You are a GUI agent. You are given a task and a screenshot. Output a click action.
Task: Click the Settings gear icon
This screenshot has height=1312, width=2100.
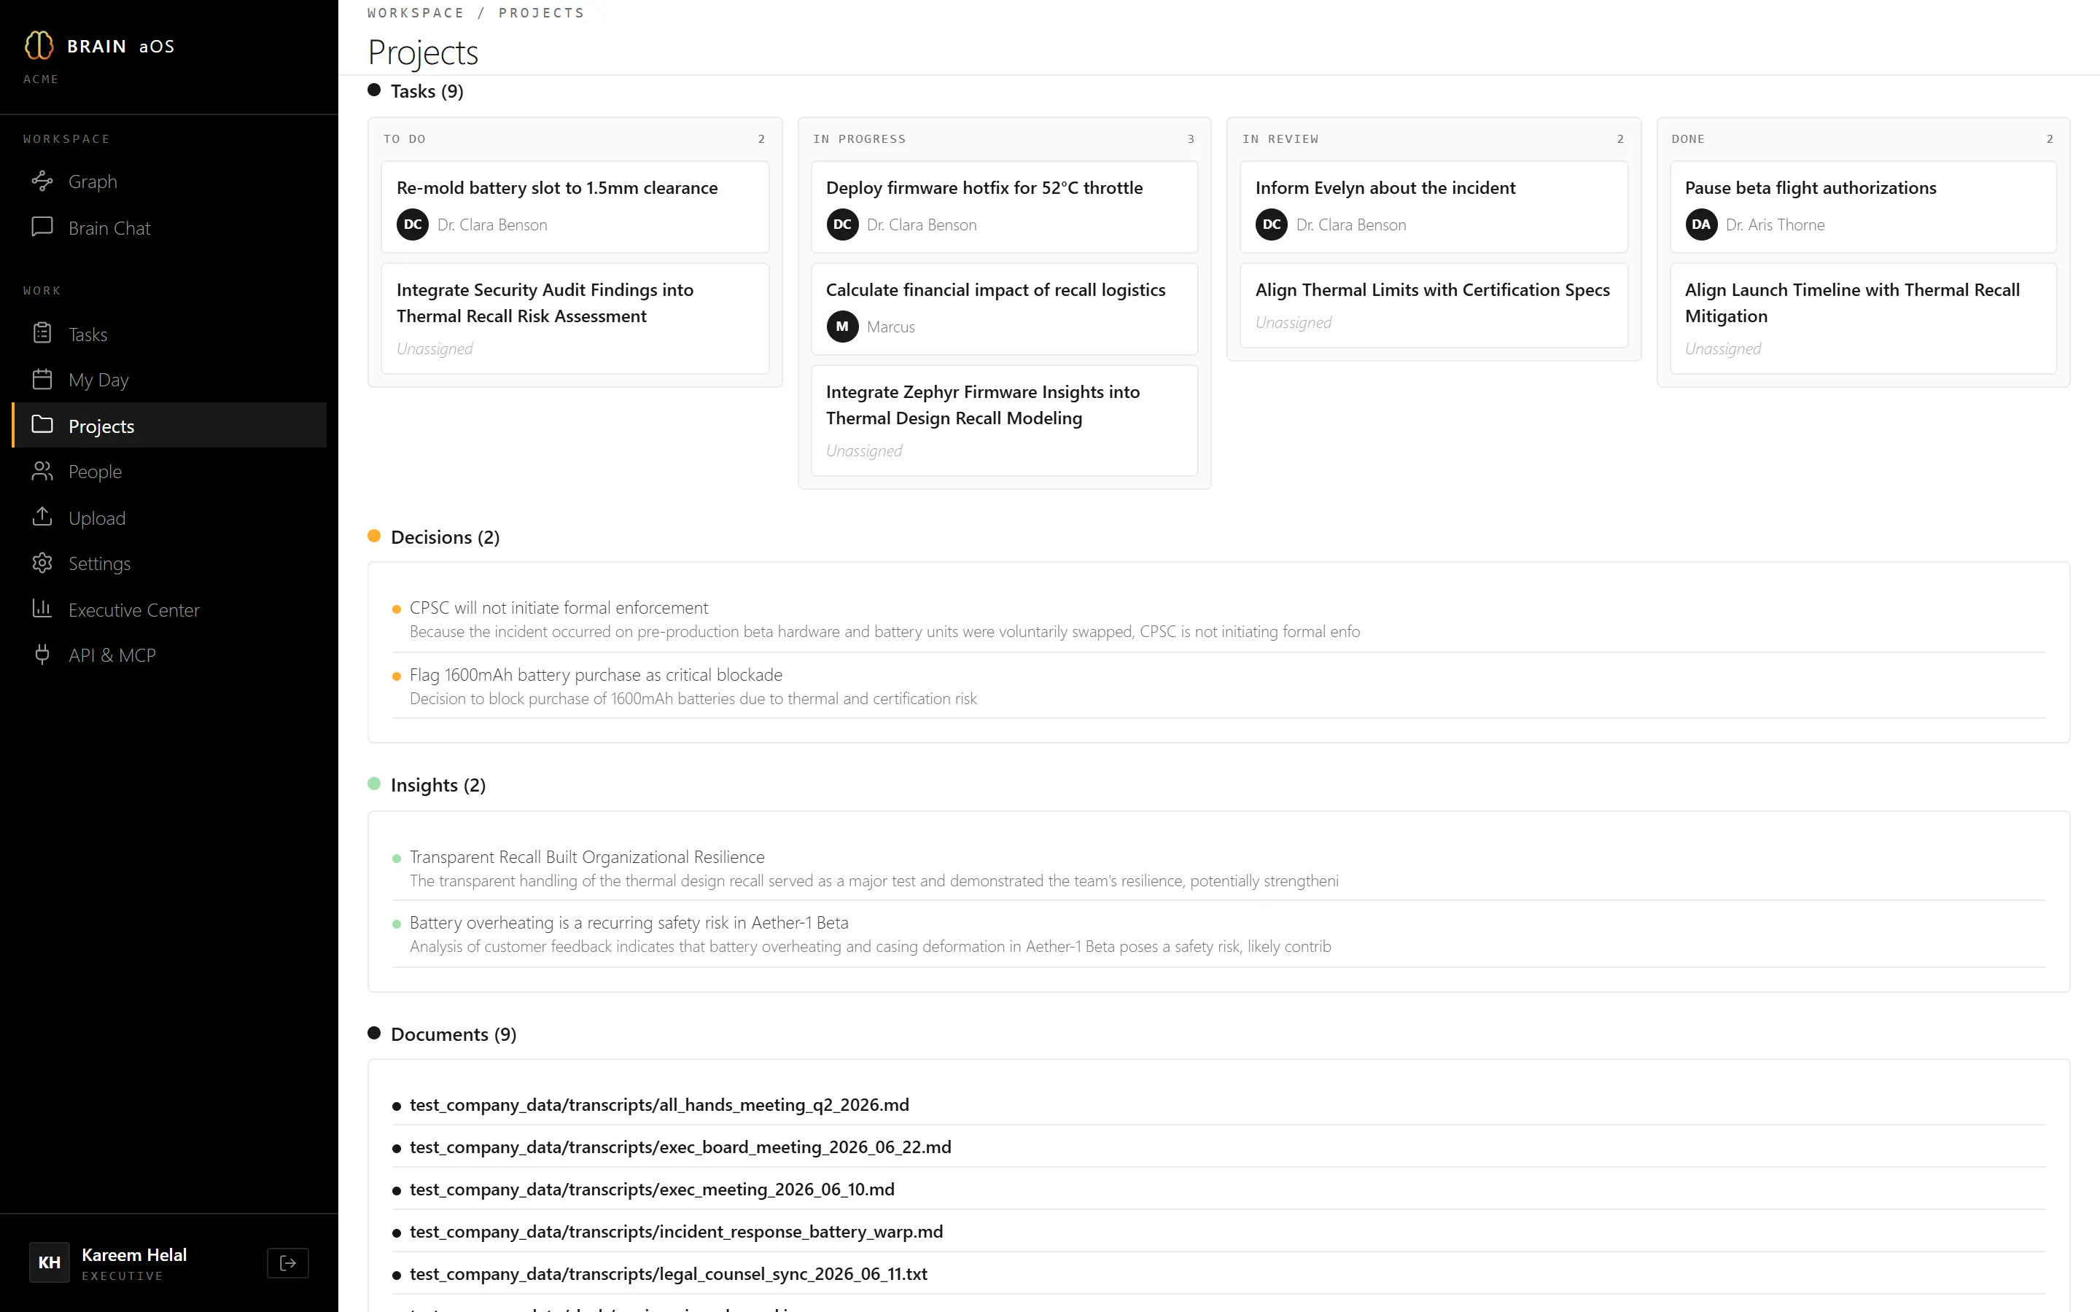point(42,563)
